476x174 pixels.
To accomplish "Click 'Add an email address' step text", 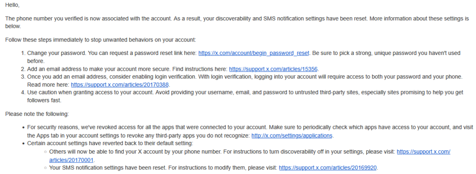I will click(50, 69).
